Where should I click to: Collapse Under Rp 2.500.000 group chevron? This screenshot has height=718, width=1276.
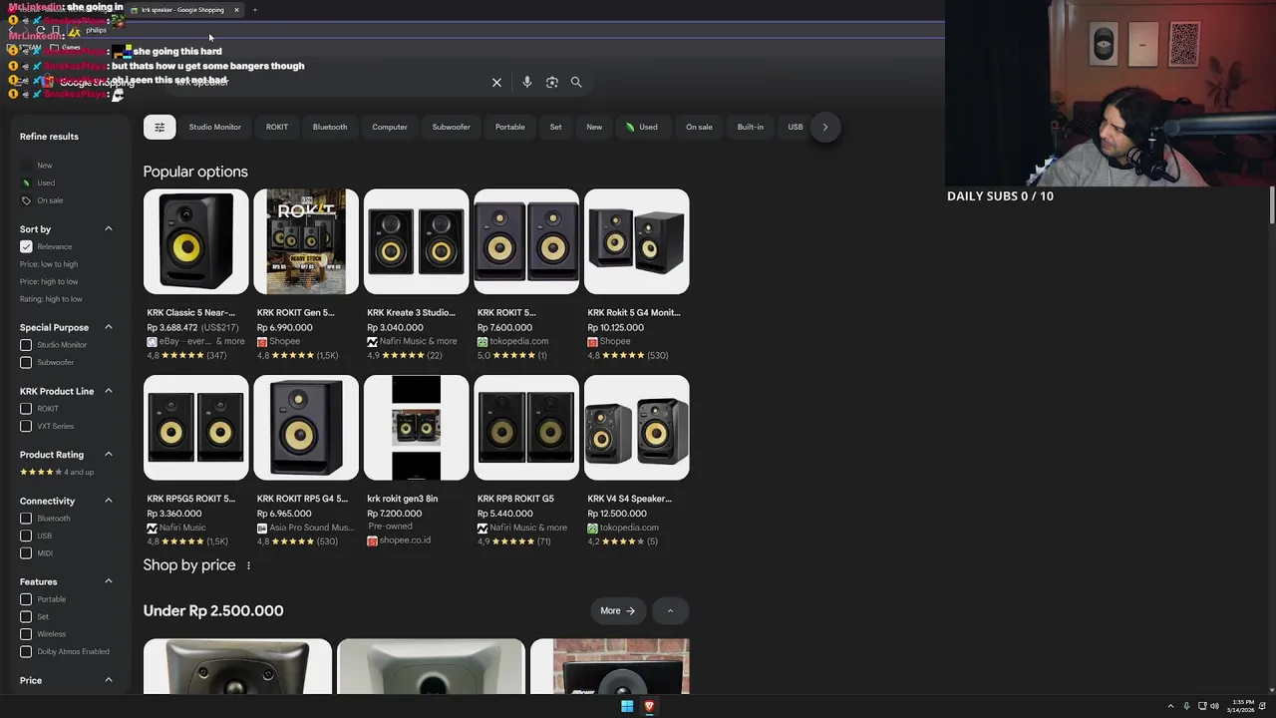tap(670, 610)
